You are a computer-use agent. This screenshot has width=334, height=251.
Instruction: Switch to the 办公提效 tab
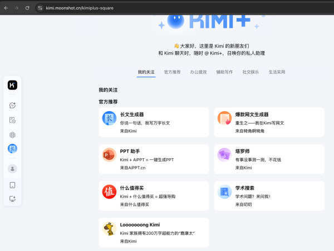(198, 72)
